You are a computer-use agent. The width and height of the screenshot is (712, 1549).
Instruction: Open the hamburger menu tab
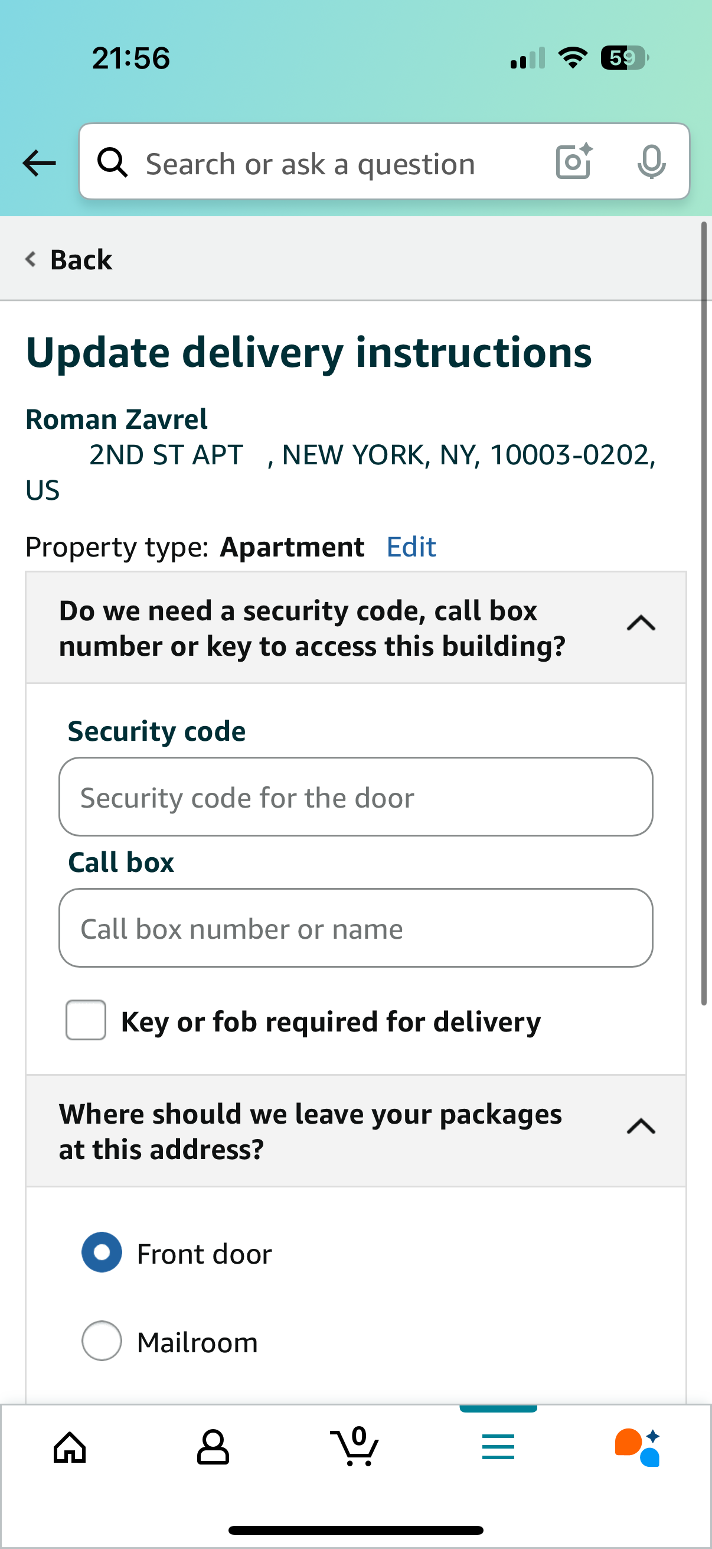coord(498,1446)
